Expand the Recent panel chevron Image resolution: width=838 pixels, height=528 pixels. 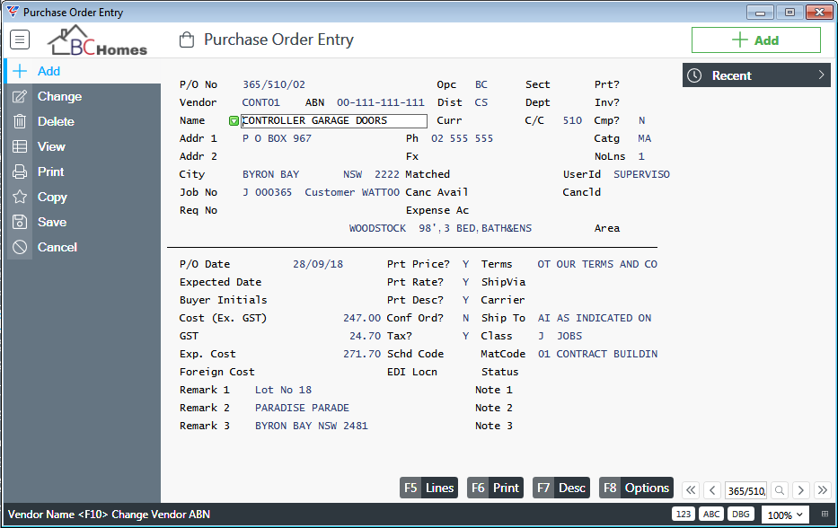[x=822, y=75]
